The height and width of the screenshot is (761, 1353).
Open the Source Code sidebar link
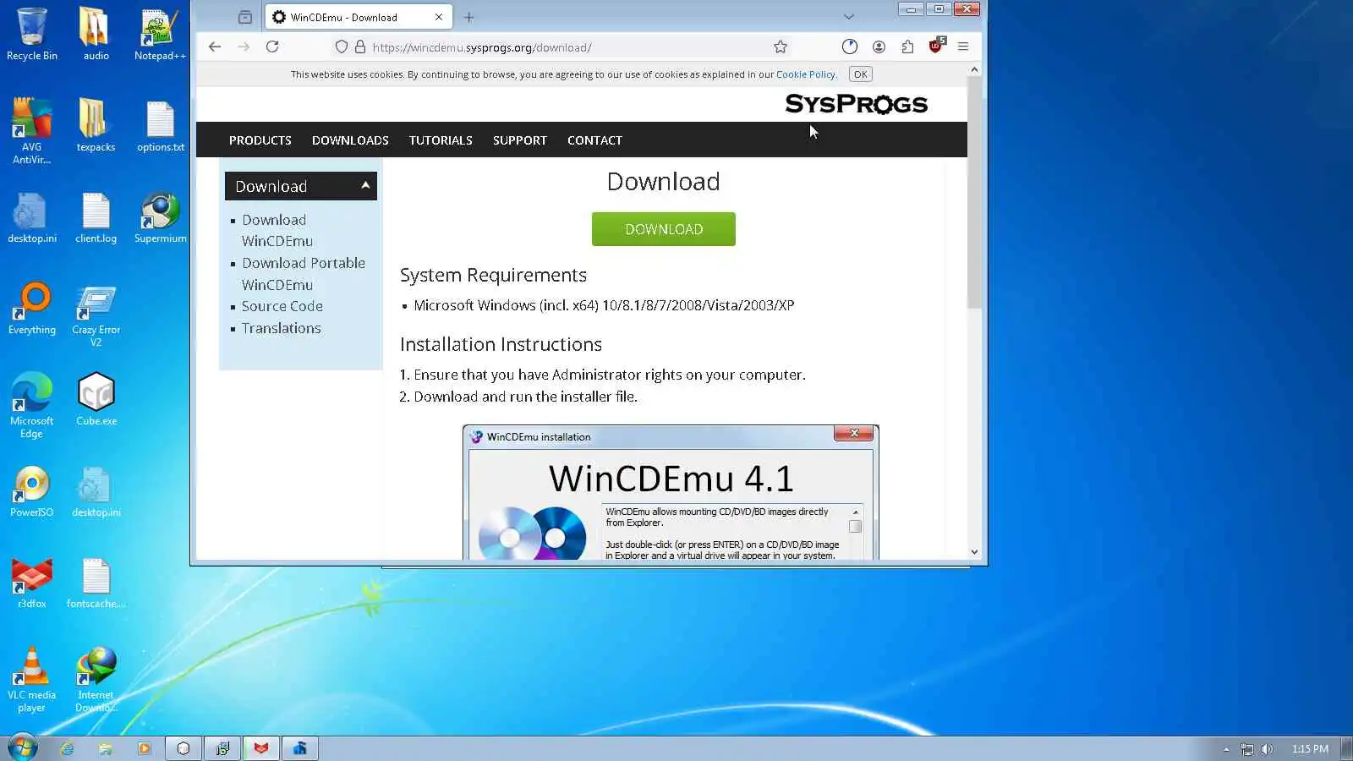point(282,306)
